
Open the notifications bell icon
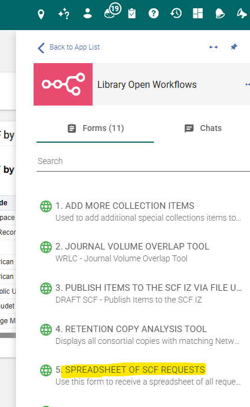[220, 14]
